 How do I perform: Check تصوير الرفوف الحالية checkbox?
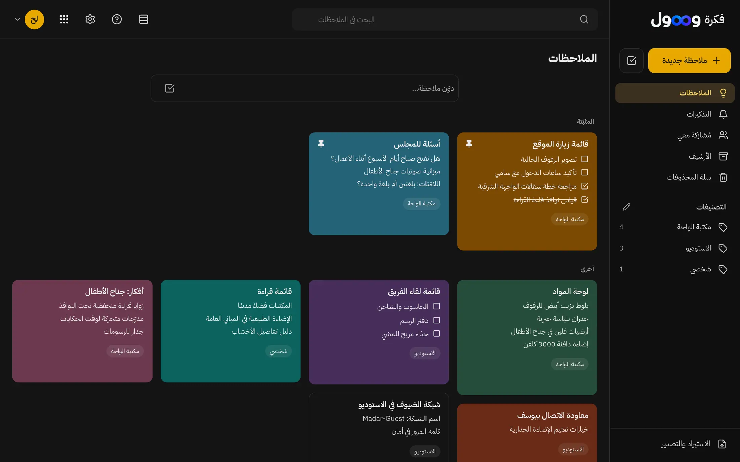tap(585, 159)
